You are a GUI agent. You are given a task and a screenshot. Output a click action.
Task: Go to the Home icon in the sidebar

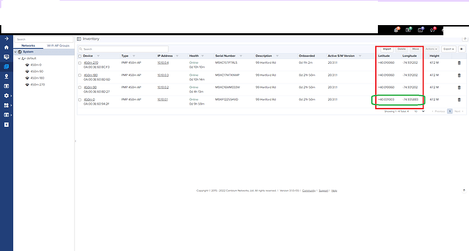6,47
